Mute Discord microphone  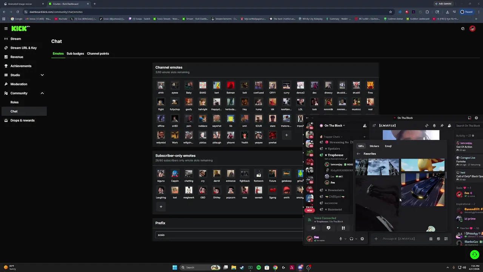point(340,239)
